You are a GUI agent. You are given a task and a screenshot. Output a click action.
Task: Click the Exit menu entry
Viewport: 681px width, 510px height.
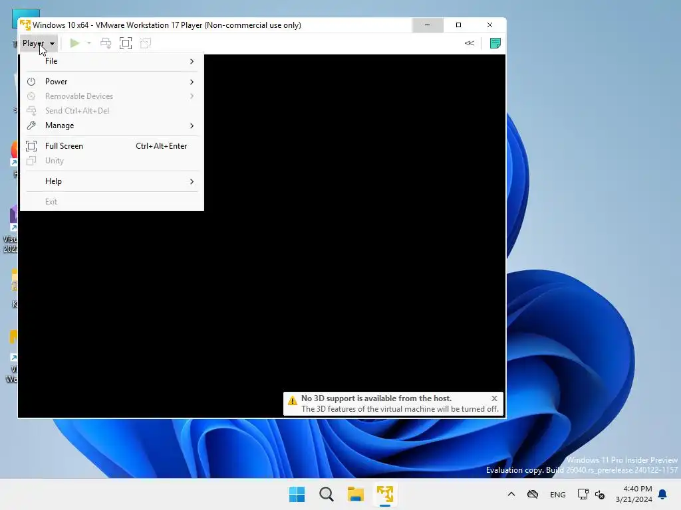112,202
